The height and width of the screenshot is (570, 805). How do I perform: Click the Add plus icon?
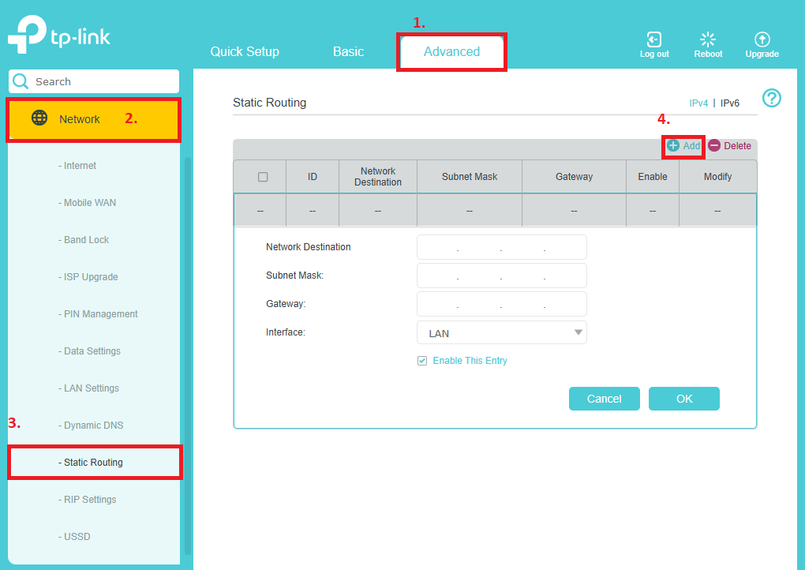(x=673, y=146)
